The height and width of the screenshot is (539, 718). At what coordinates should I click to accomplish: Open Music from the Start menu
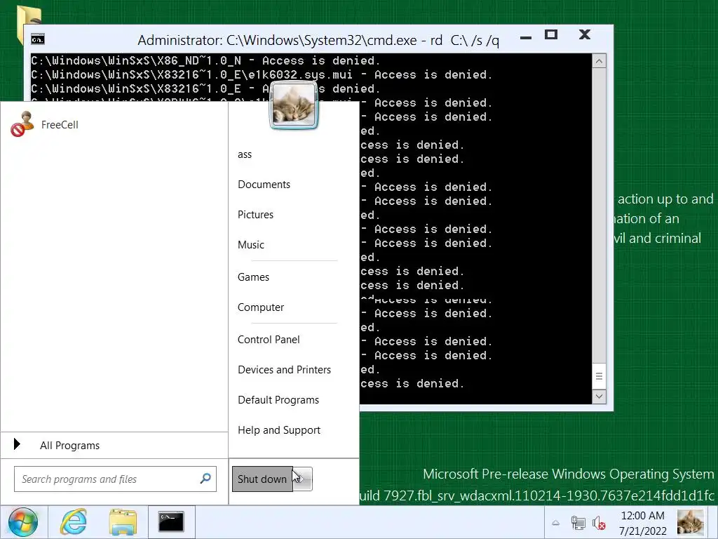[x=250, y=245]
